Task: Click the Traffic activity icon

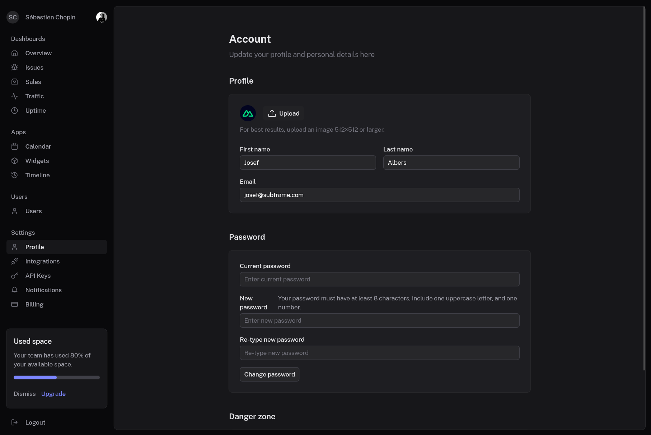Action: tap(14, 96)
